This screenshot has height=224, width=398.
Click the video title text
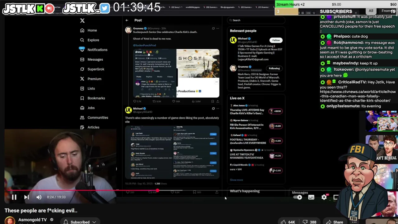tap(41, 211)
